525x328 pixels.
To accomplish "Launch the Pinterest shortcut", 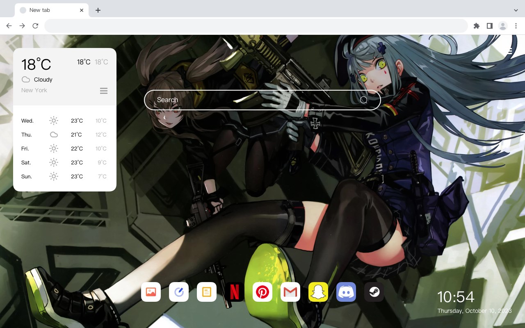I will click(x=262, y=292).
